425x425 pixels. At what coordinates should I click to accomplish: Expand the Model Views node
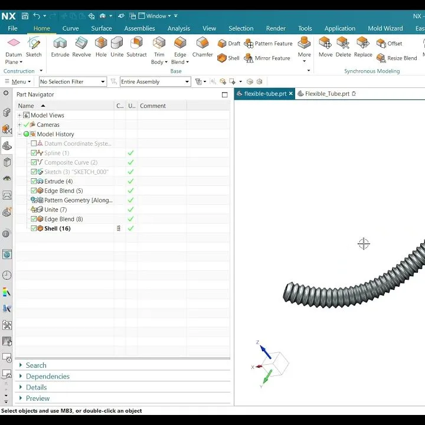[x=19, y=115]
